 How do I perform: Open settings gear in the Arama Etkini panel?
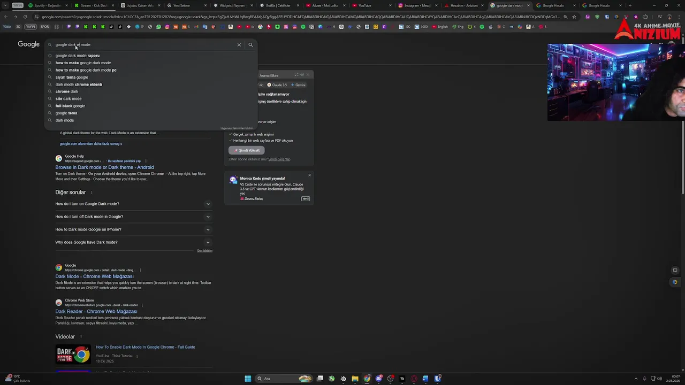click(302, 74)
